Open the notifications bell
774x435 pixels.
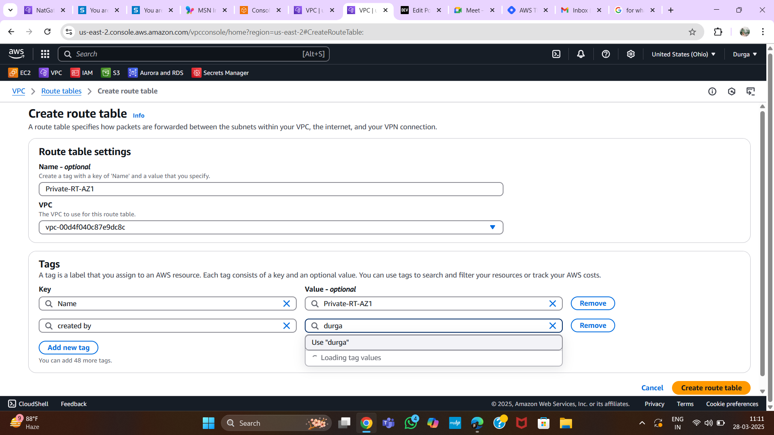click(x=581, y=54)
